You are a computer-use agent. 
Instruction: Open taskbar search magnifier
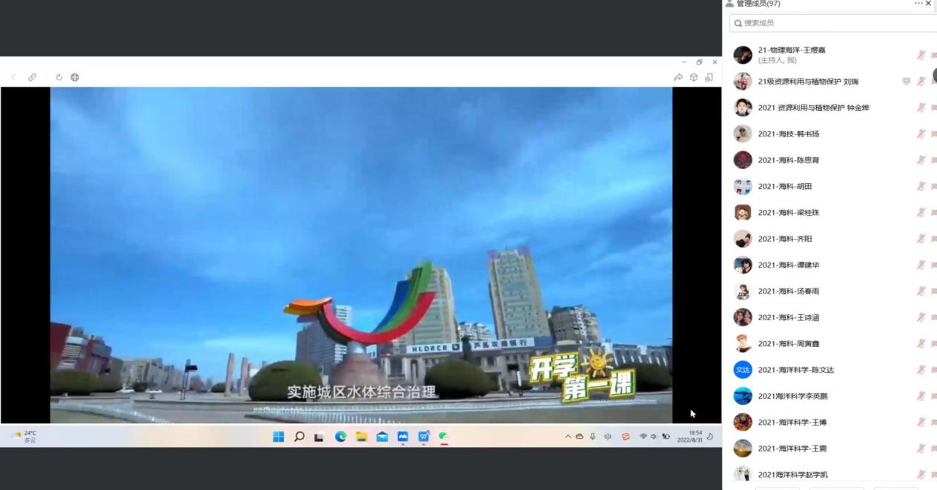click(299, 437)
